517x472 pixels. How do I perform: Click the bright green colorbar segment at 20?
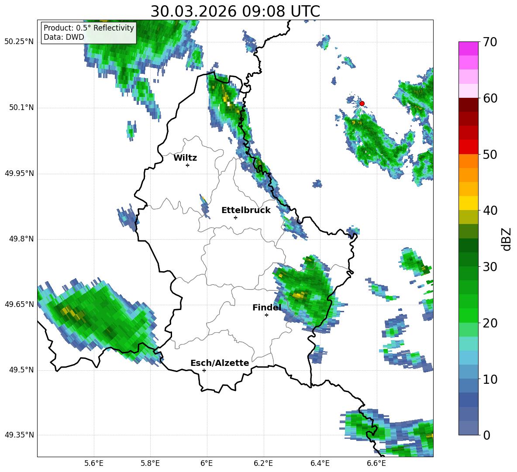(x=468, y=315)
